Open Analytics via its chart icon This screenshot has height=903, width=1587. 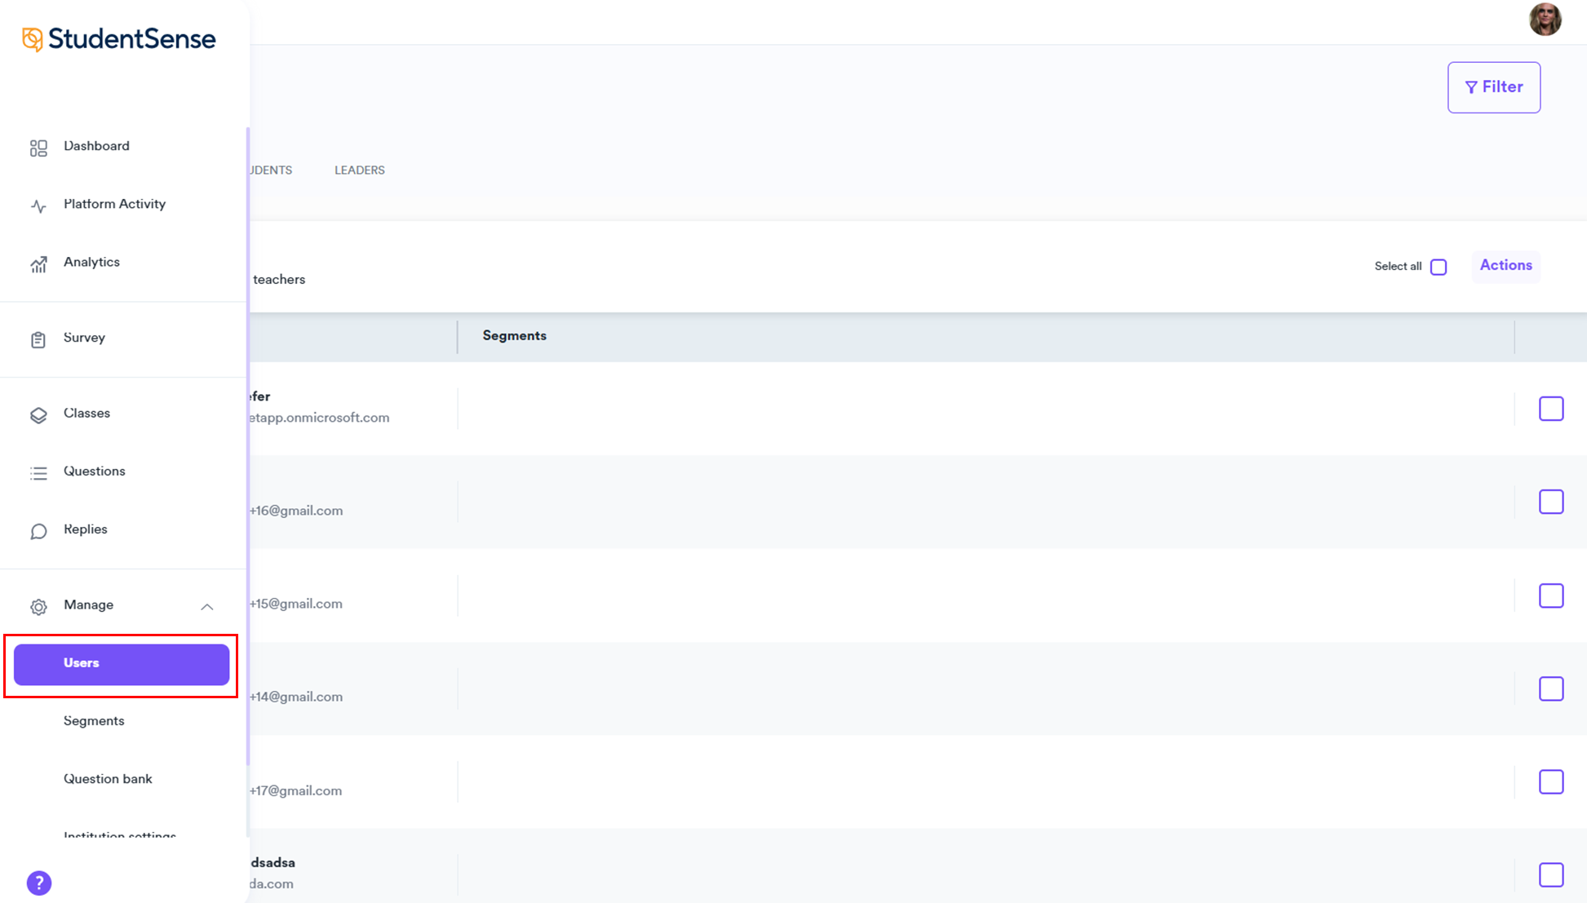(x=38, y=264)
